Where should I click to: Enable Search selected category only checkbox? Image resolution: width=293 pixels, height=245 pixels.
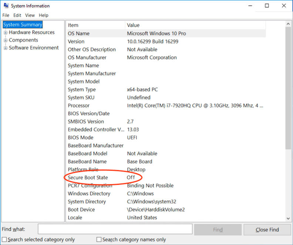pos(4,239)
